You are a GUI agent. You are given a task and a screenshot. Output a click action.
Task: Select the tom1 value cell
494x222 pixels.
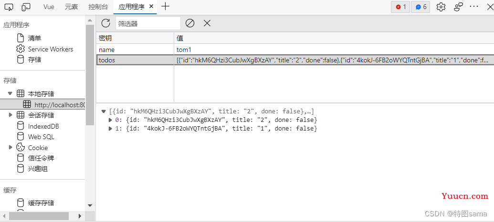334,50
